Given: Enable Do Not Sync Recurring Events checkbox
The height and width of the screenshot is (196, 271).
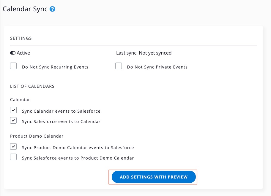Looking at the screenshot, I should (13, 66).
